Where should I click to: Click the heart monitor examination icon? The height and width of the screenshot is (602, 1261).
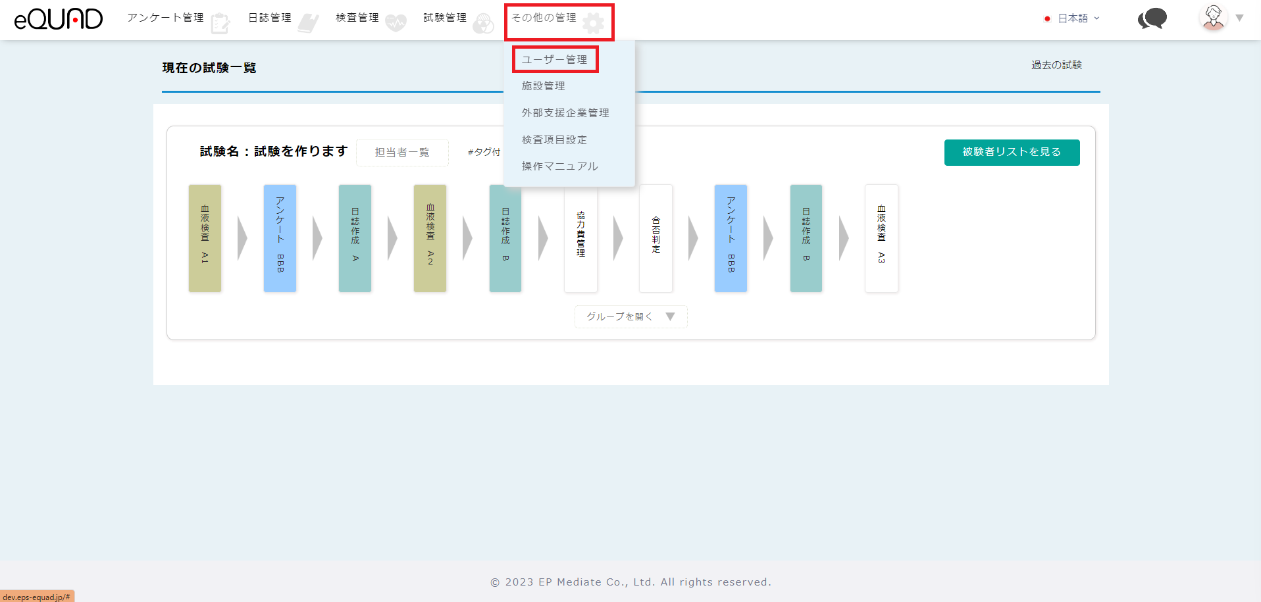tap(396, 24)
